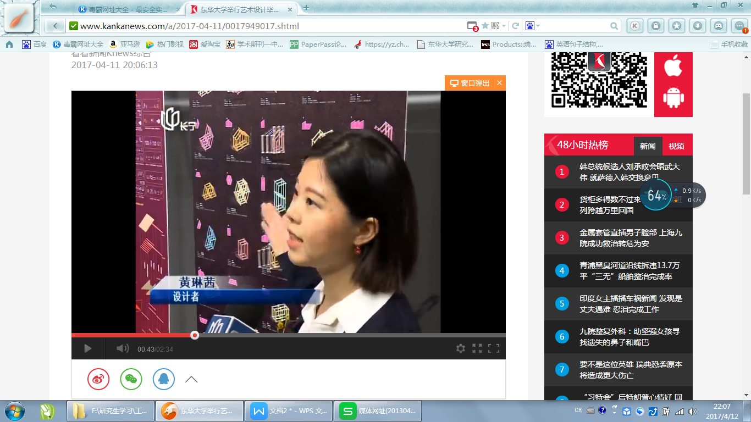
Task: Mute the video volume
Action: pos(122,348)
